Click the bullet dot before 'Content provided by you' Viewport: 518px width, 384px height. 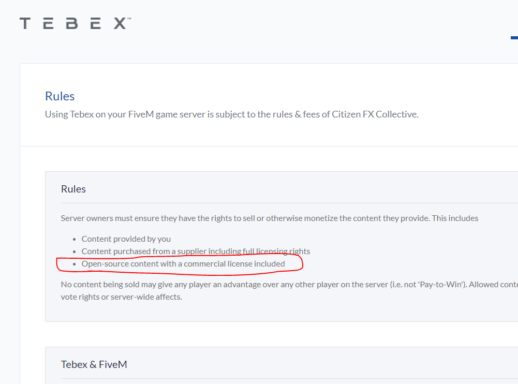(x=74, y=239)
